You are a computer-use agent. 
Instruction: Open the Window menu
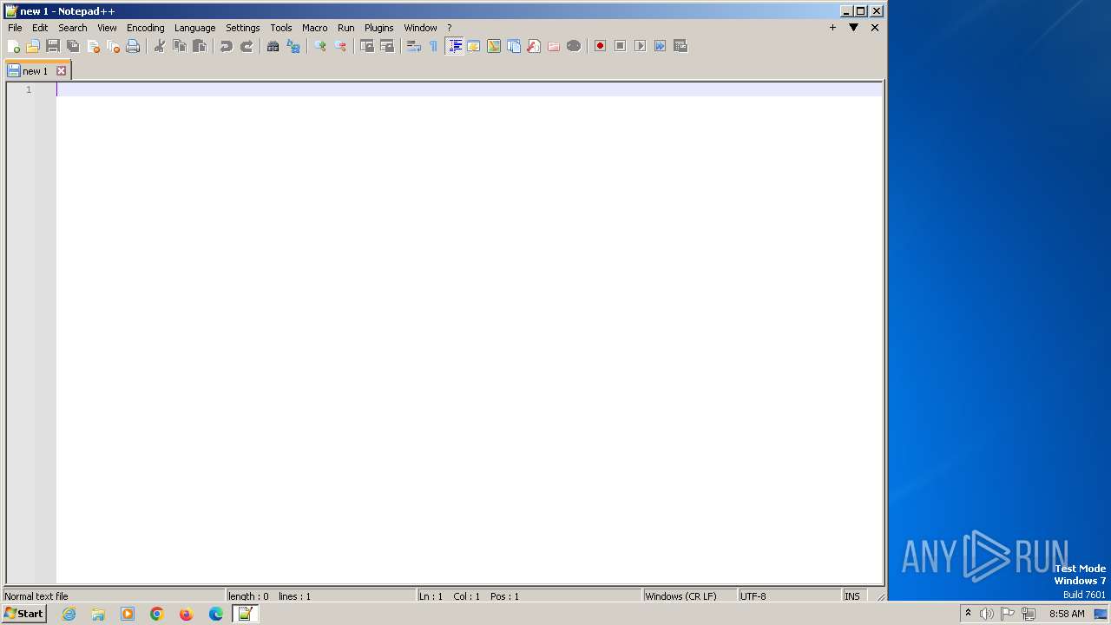coord(420,28)
